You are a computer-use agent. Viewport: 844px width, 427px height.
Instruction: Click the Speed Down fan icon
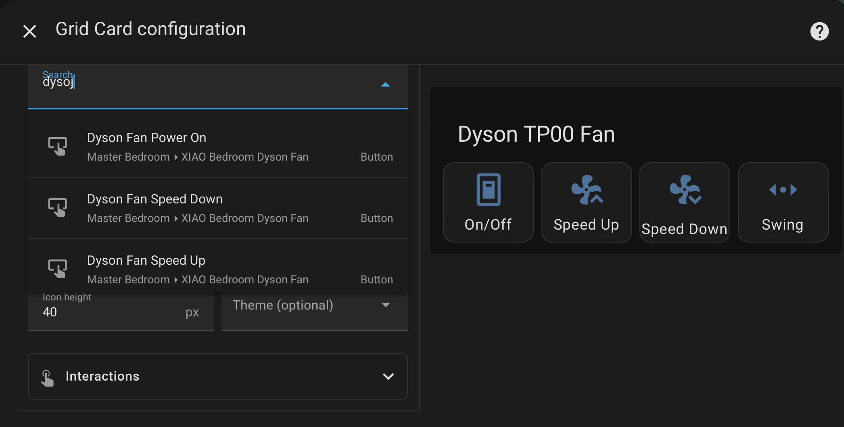pyautogui.click(x=685, y=190)
